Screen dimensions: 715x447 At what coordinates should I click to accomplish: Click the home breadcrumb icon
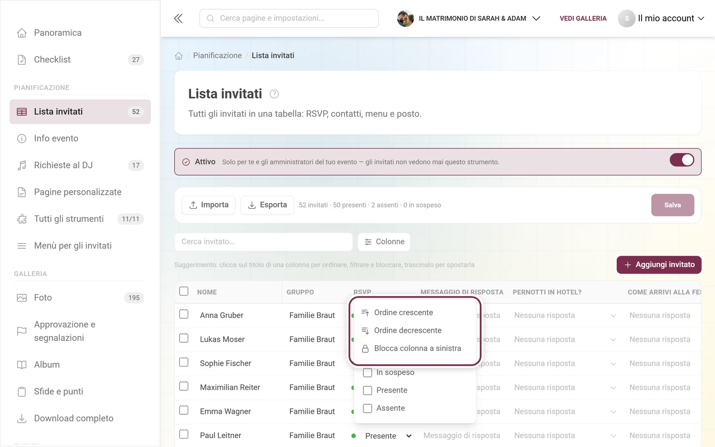pos(179,56)
